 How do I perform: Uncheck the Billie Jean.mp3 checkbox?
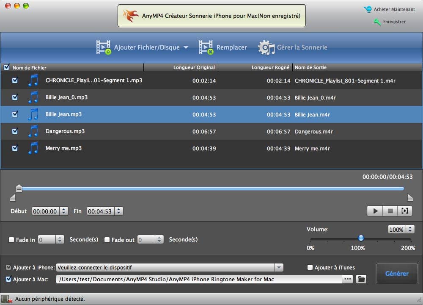[15, 114]
